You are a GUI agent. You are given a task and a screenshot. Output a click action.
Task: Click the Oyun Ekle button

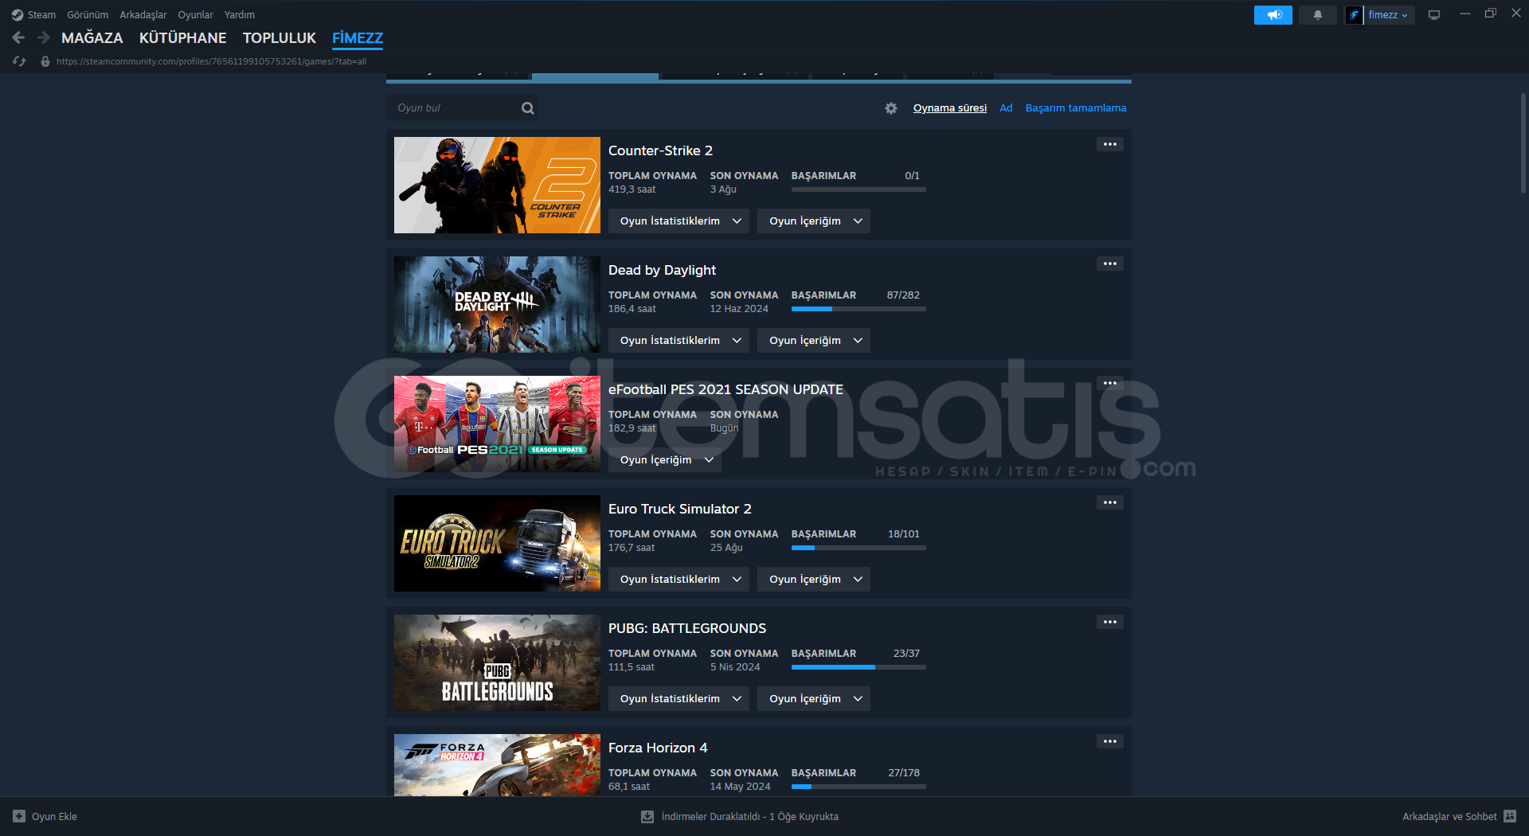pos(45,816)
